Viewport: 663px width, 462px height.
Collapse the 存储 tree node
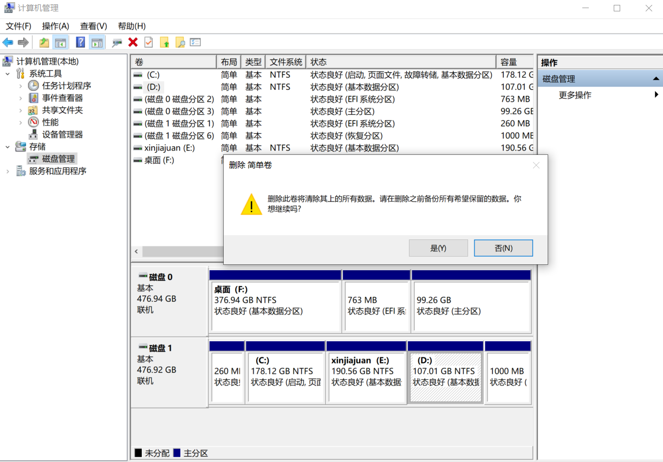[x=8, y=147]
